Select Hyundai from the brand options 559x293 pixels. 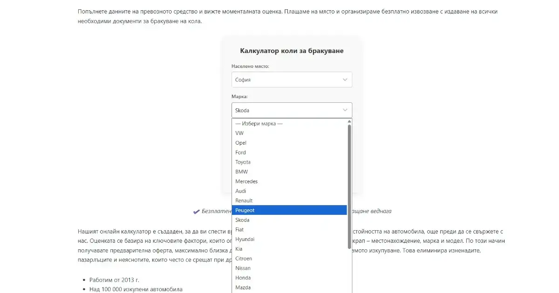(x=289, y=239)
